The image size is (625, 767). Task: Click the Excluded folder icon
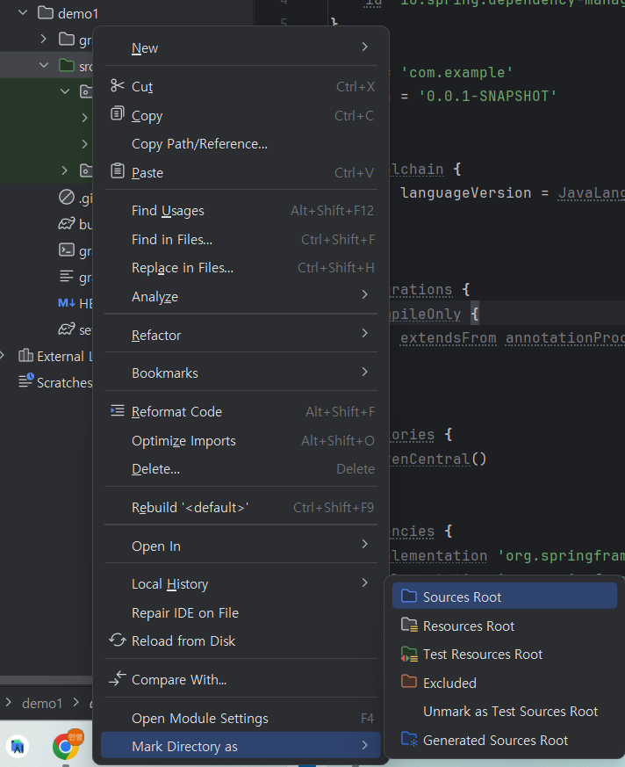pos(408,682)
